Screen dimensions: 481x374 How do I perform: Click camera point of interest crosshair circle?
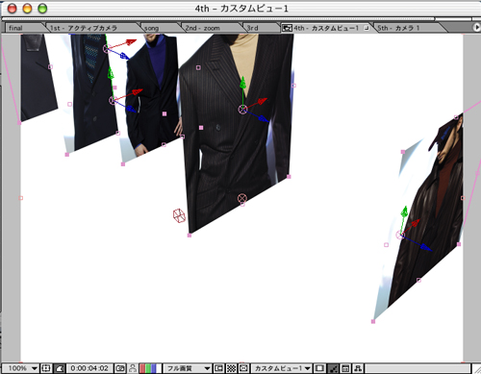point(242,198)
